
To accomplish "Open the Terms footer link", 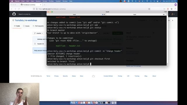I will [48, 76].
